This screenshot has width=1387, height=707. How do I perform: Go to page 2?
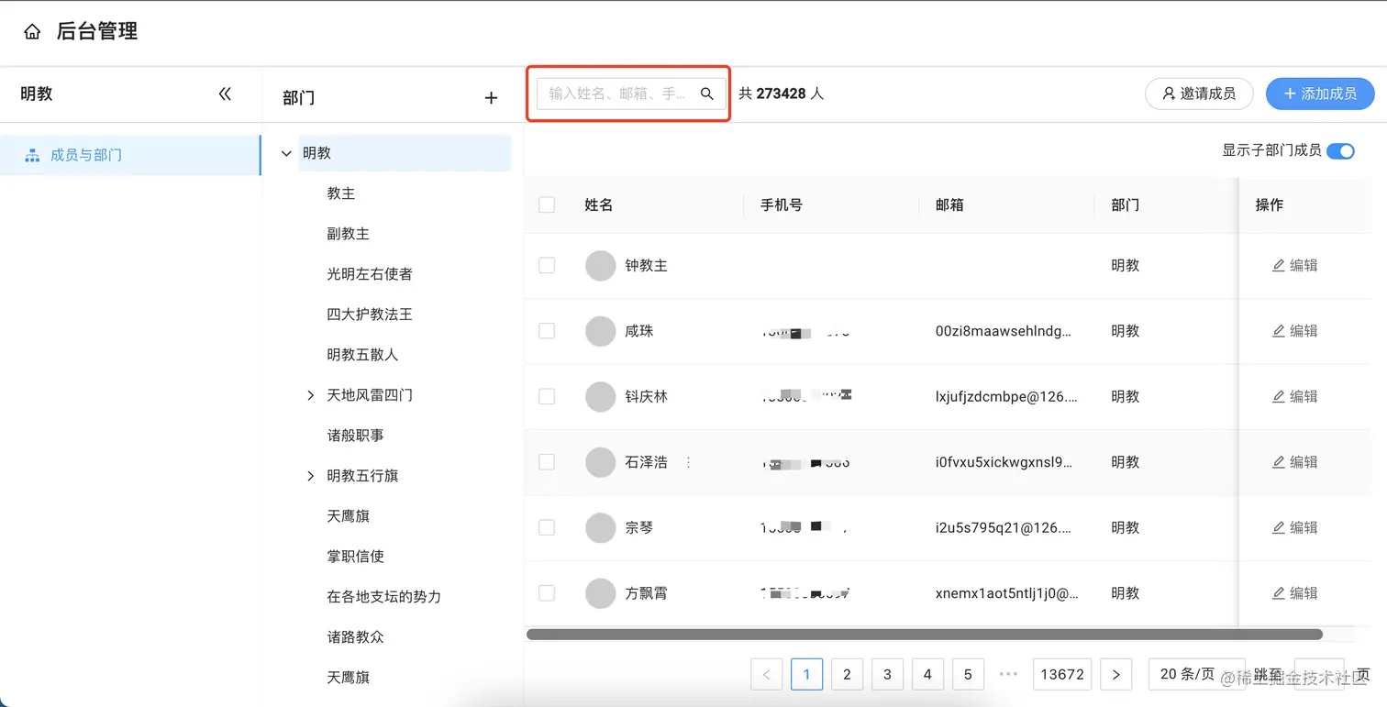pyautogui.click(x=847, y=674)
